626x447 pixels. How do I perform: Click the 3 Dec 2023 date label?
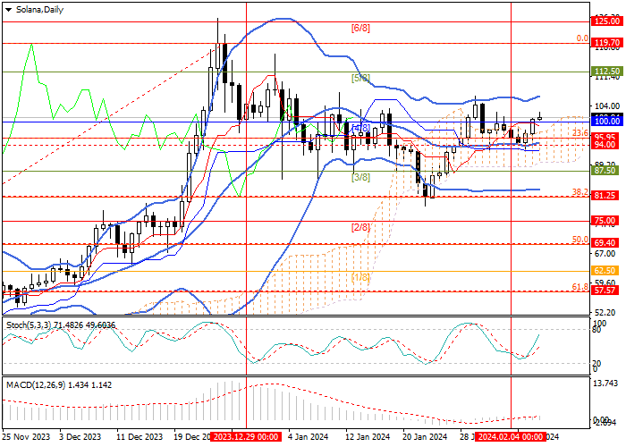pos(80,436)
